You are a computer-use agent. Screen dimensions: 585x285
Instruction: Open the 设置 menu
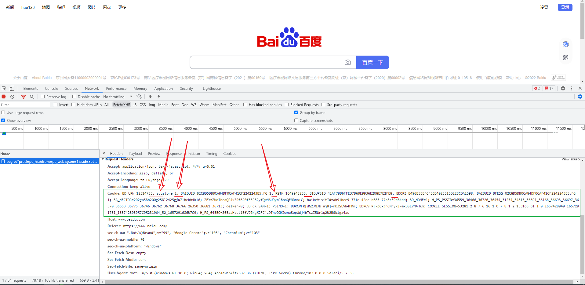coord(544,7)
